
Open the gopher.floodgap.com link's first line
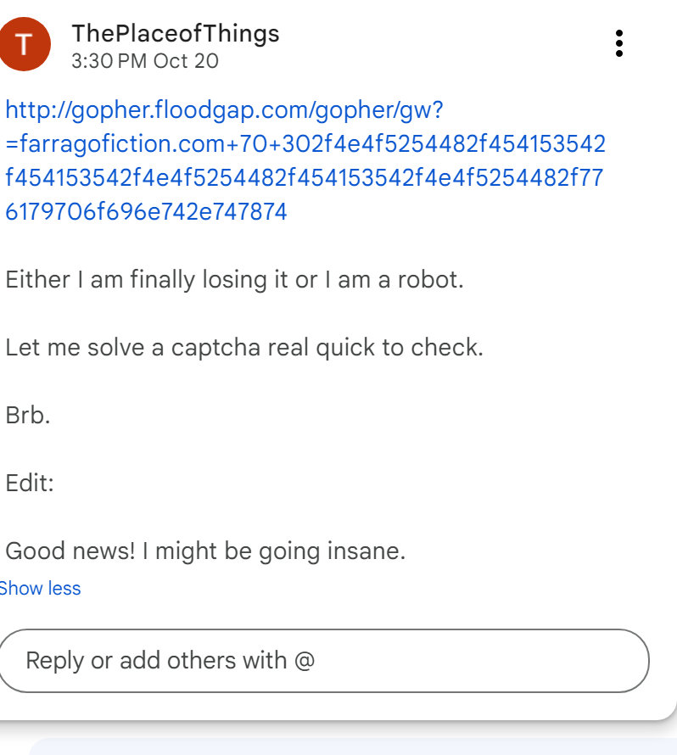click(x=225, y=109)
